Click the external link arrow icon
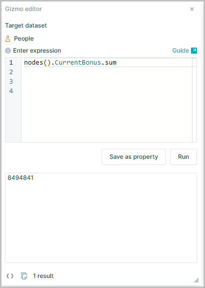This screenshot has height=288, width=205. (194, 51)
